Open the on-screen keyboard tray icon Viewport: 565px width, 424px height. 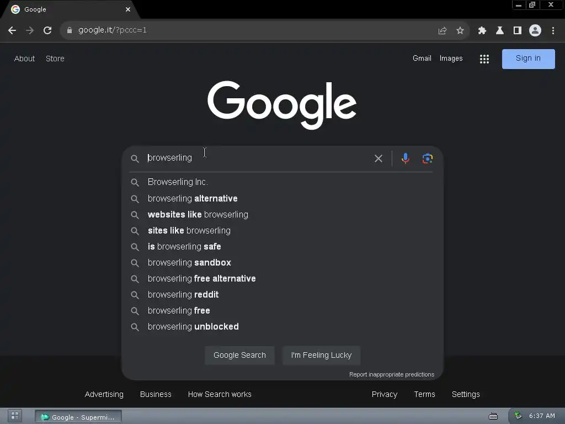(x=493, y=416)
